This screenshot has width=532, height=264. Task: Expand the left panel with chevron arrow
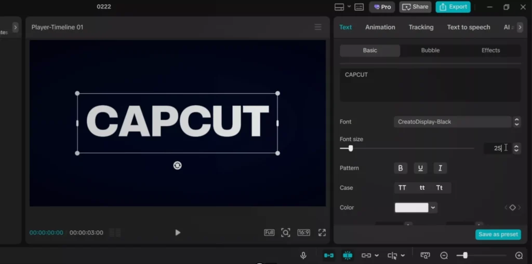pos(15,27)
